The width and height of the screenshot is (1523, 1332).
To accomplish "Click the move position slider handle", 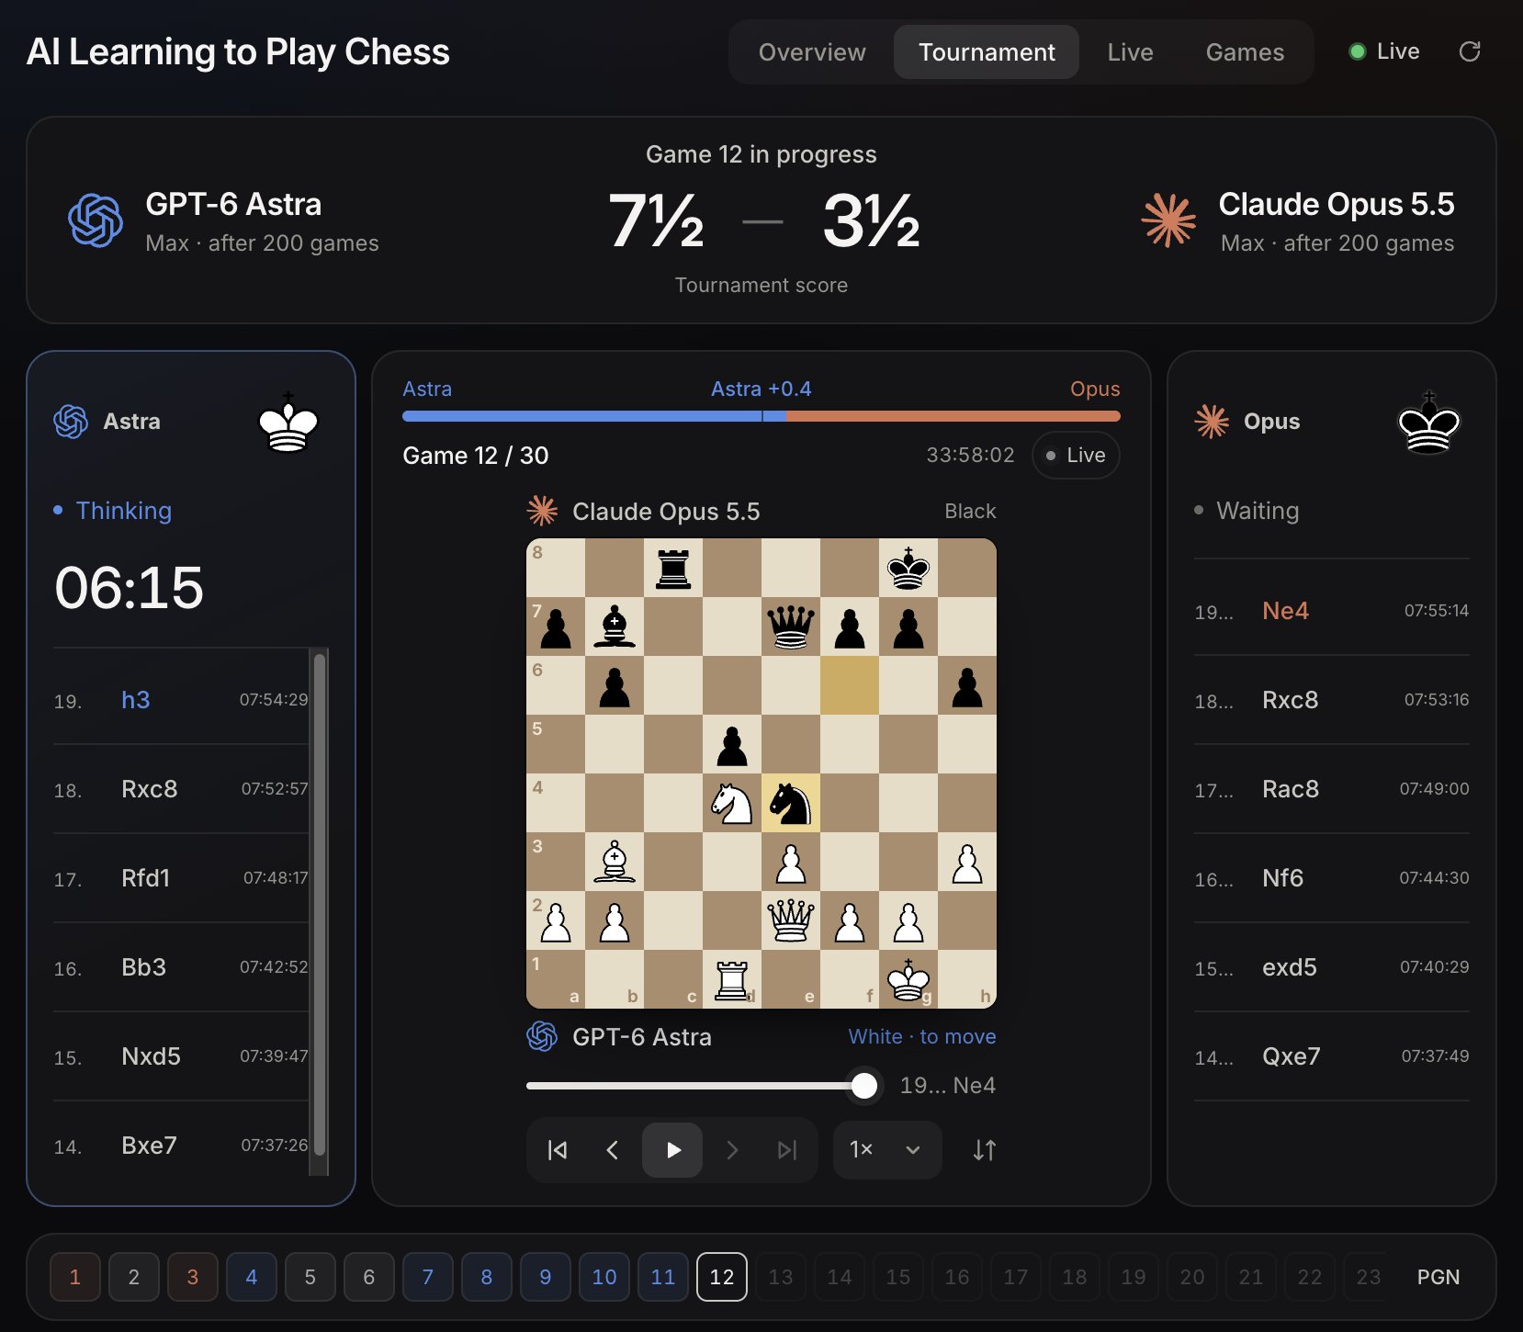I will (x=864, y=1086).
